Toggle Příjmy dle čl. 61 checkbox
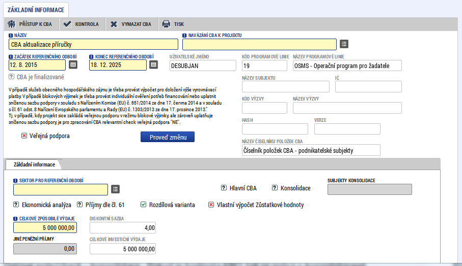This screenshot has width=462, height=266. coord(79,205)
